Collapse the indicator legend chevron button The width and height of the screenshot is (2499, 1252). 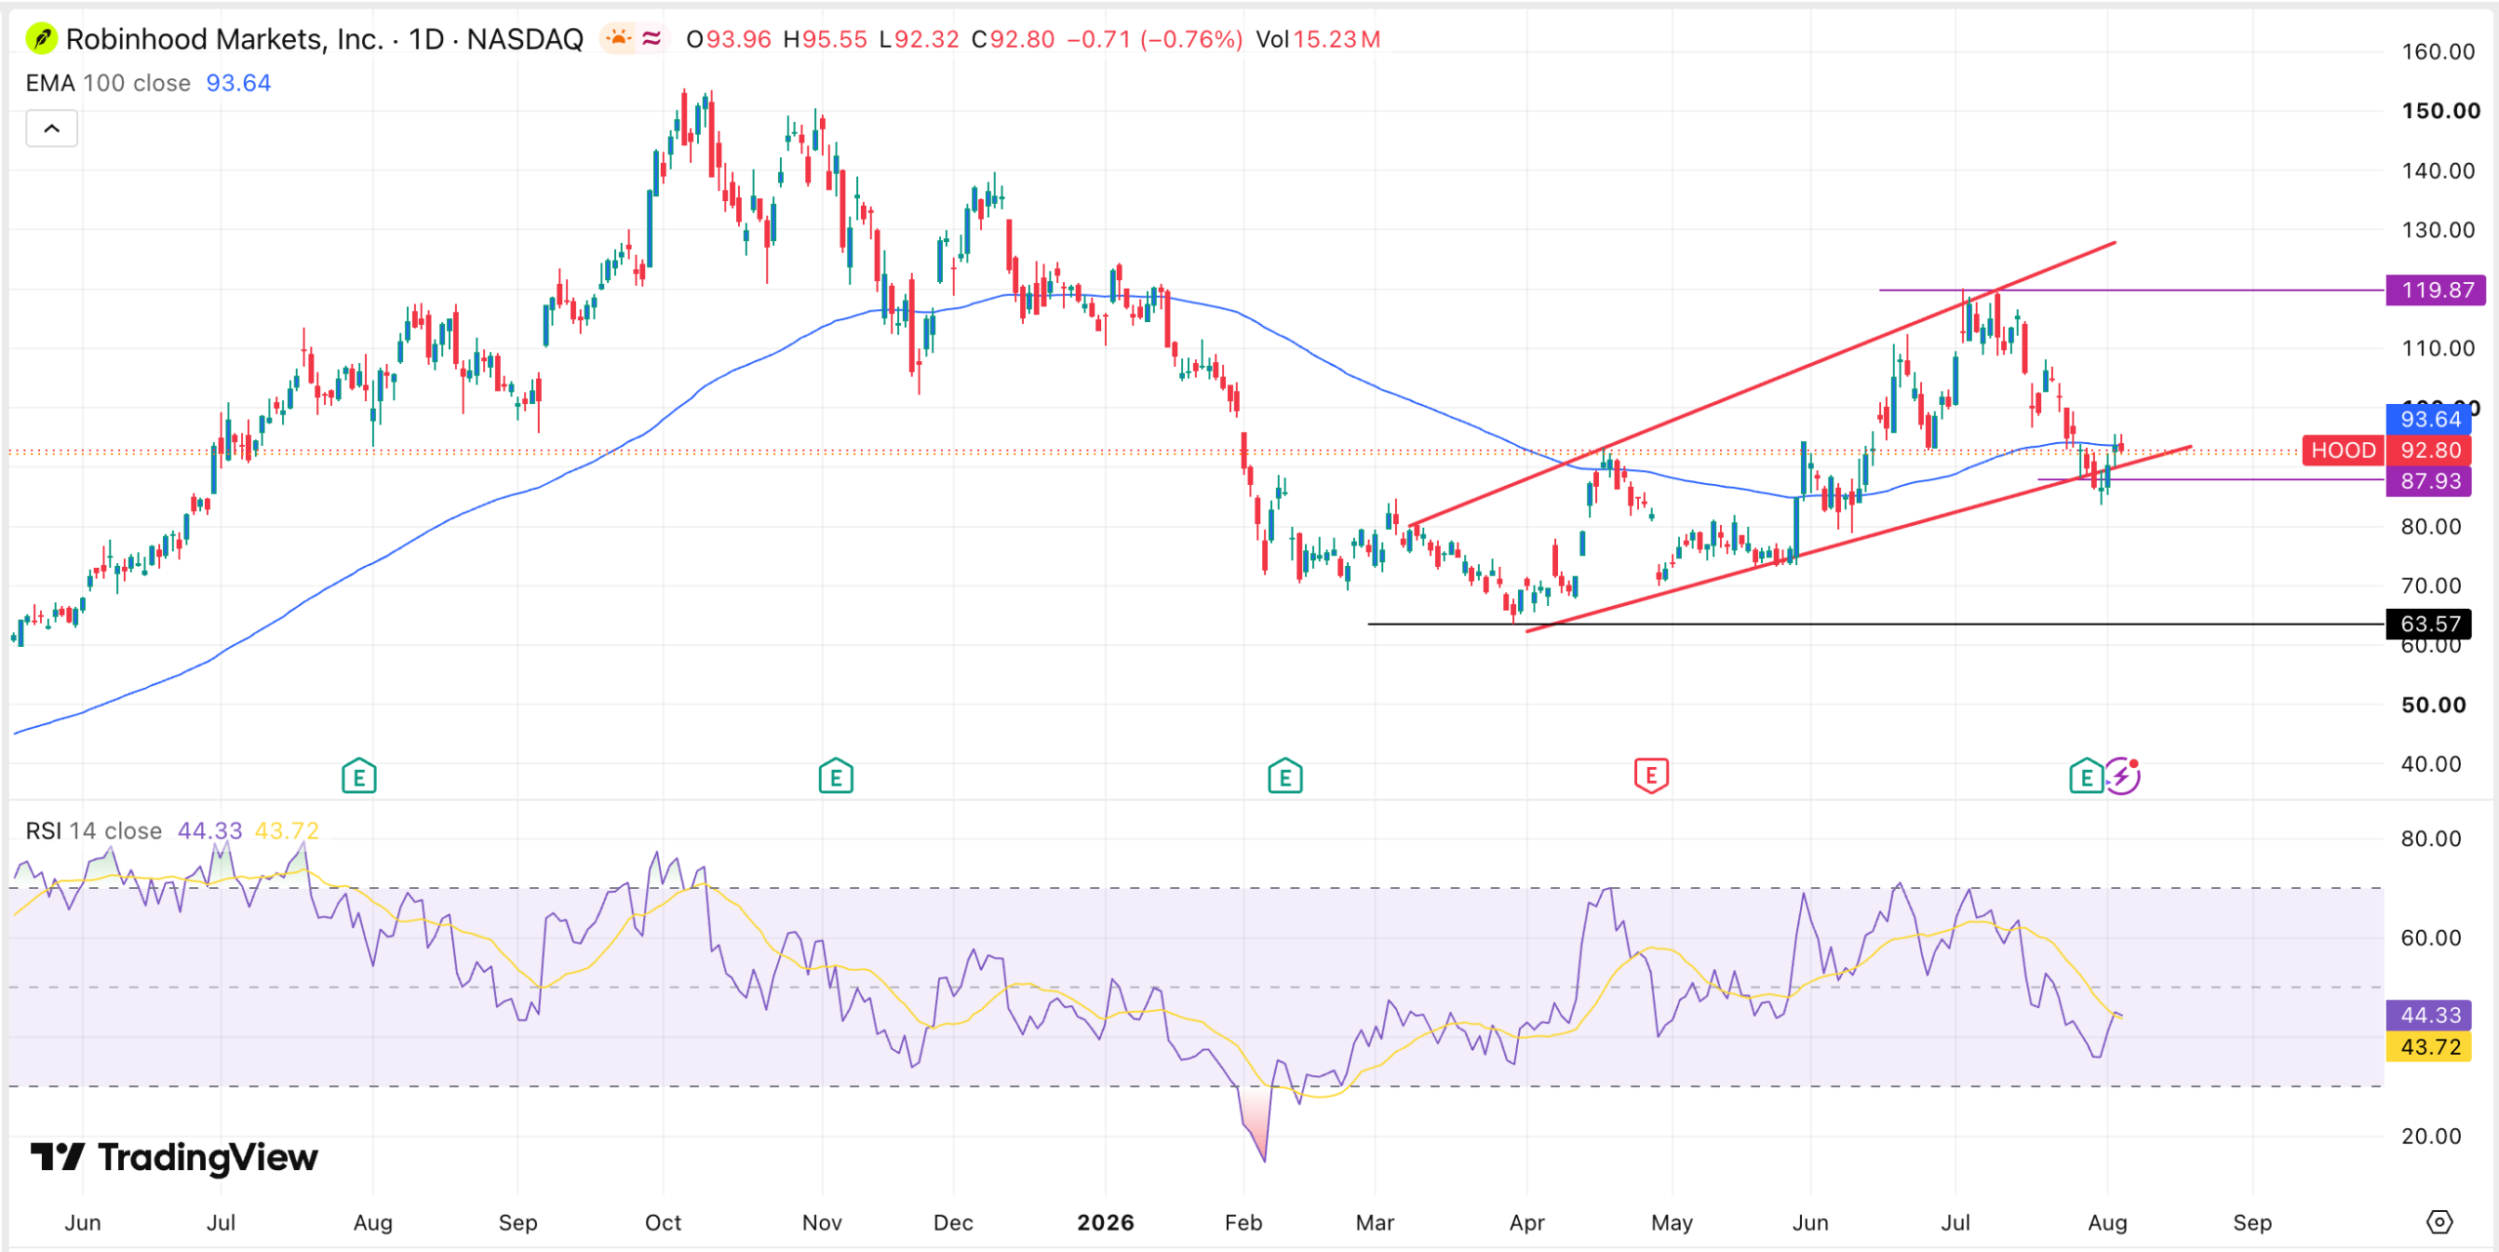click(x=52, y=129)
